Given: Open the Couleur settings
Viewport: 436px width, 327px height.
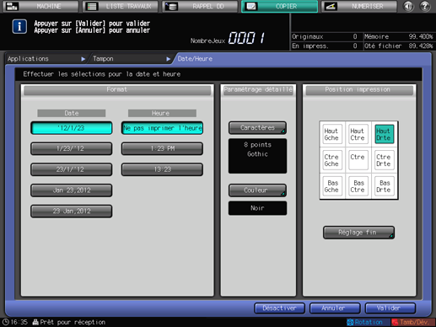Looking at the screenshot, I should click(257, 190).
